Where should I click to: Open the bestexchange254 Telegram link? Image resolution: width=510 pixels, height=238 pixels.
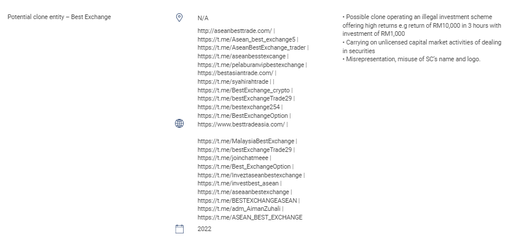click(239, 107)
